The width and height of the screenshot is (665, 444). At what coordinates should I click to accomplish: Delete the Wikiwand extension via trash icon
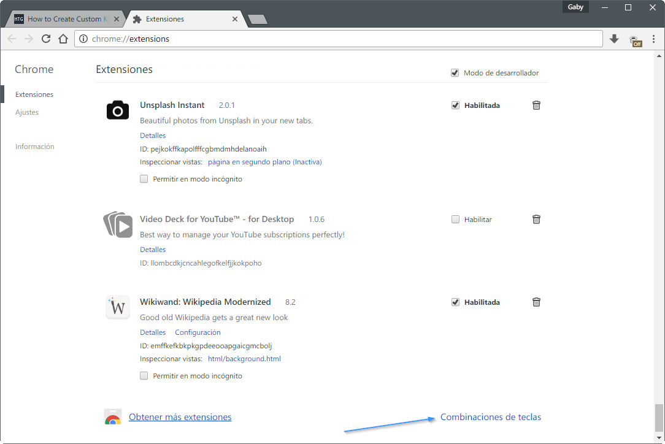(x=536, y=302)
